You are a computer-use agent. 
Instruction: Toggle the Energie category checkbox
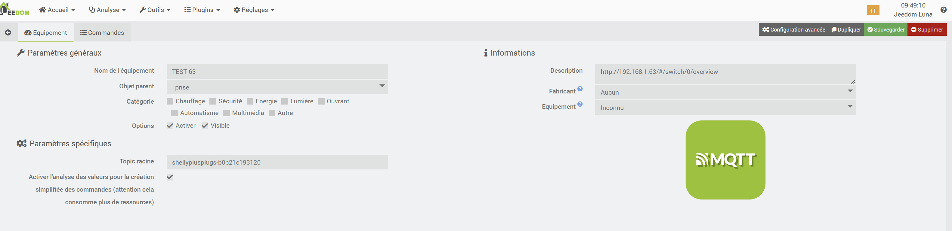[250, 101]
